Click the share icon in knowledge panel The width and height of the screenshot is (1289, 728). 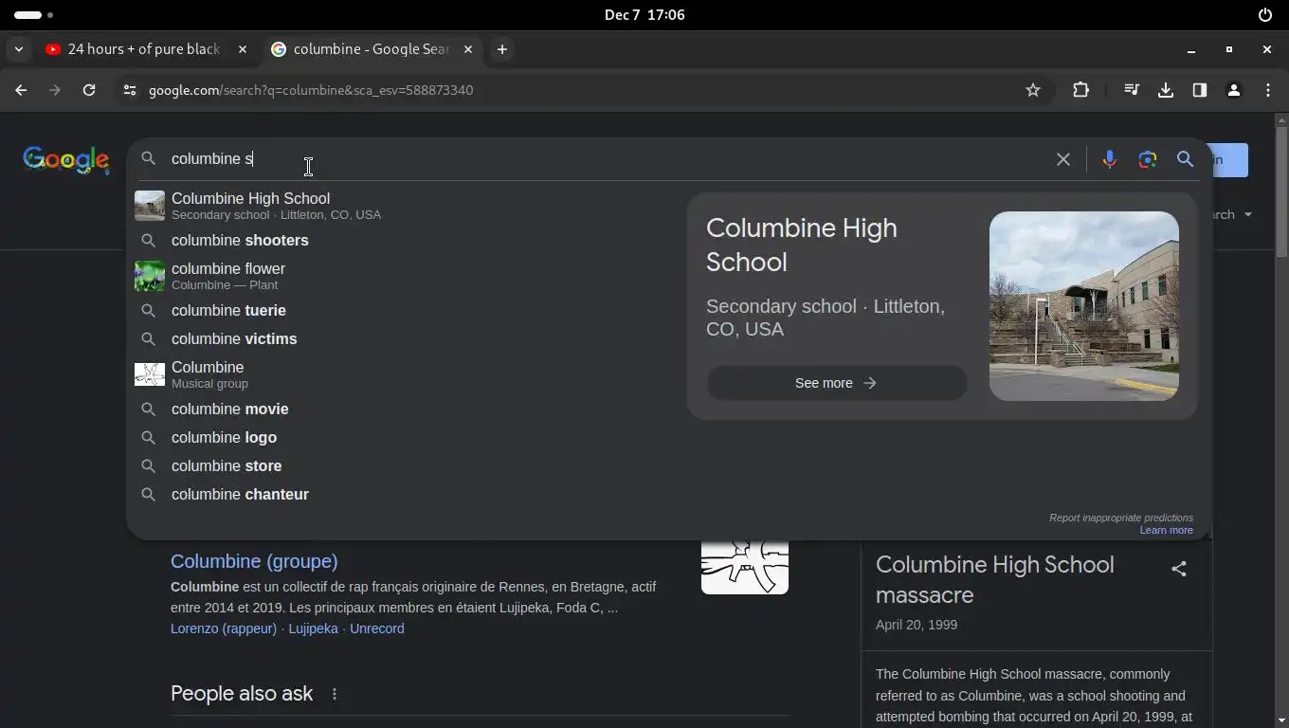click(x=1179, y=569)
